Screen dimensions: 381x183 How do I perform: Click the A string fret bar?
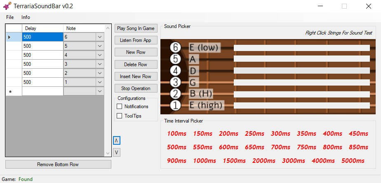[x=302, y=59]
